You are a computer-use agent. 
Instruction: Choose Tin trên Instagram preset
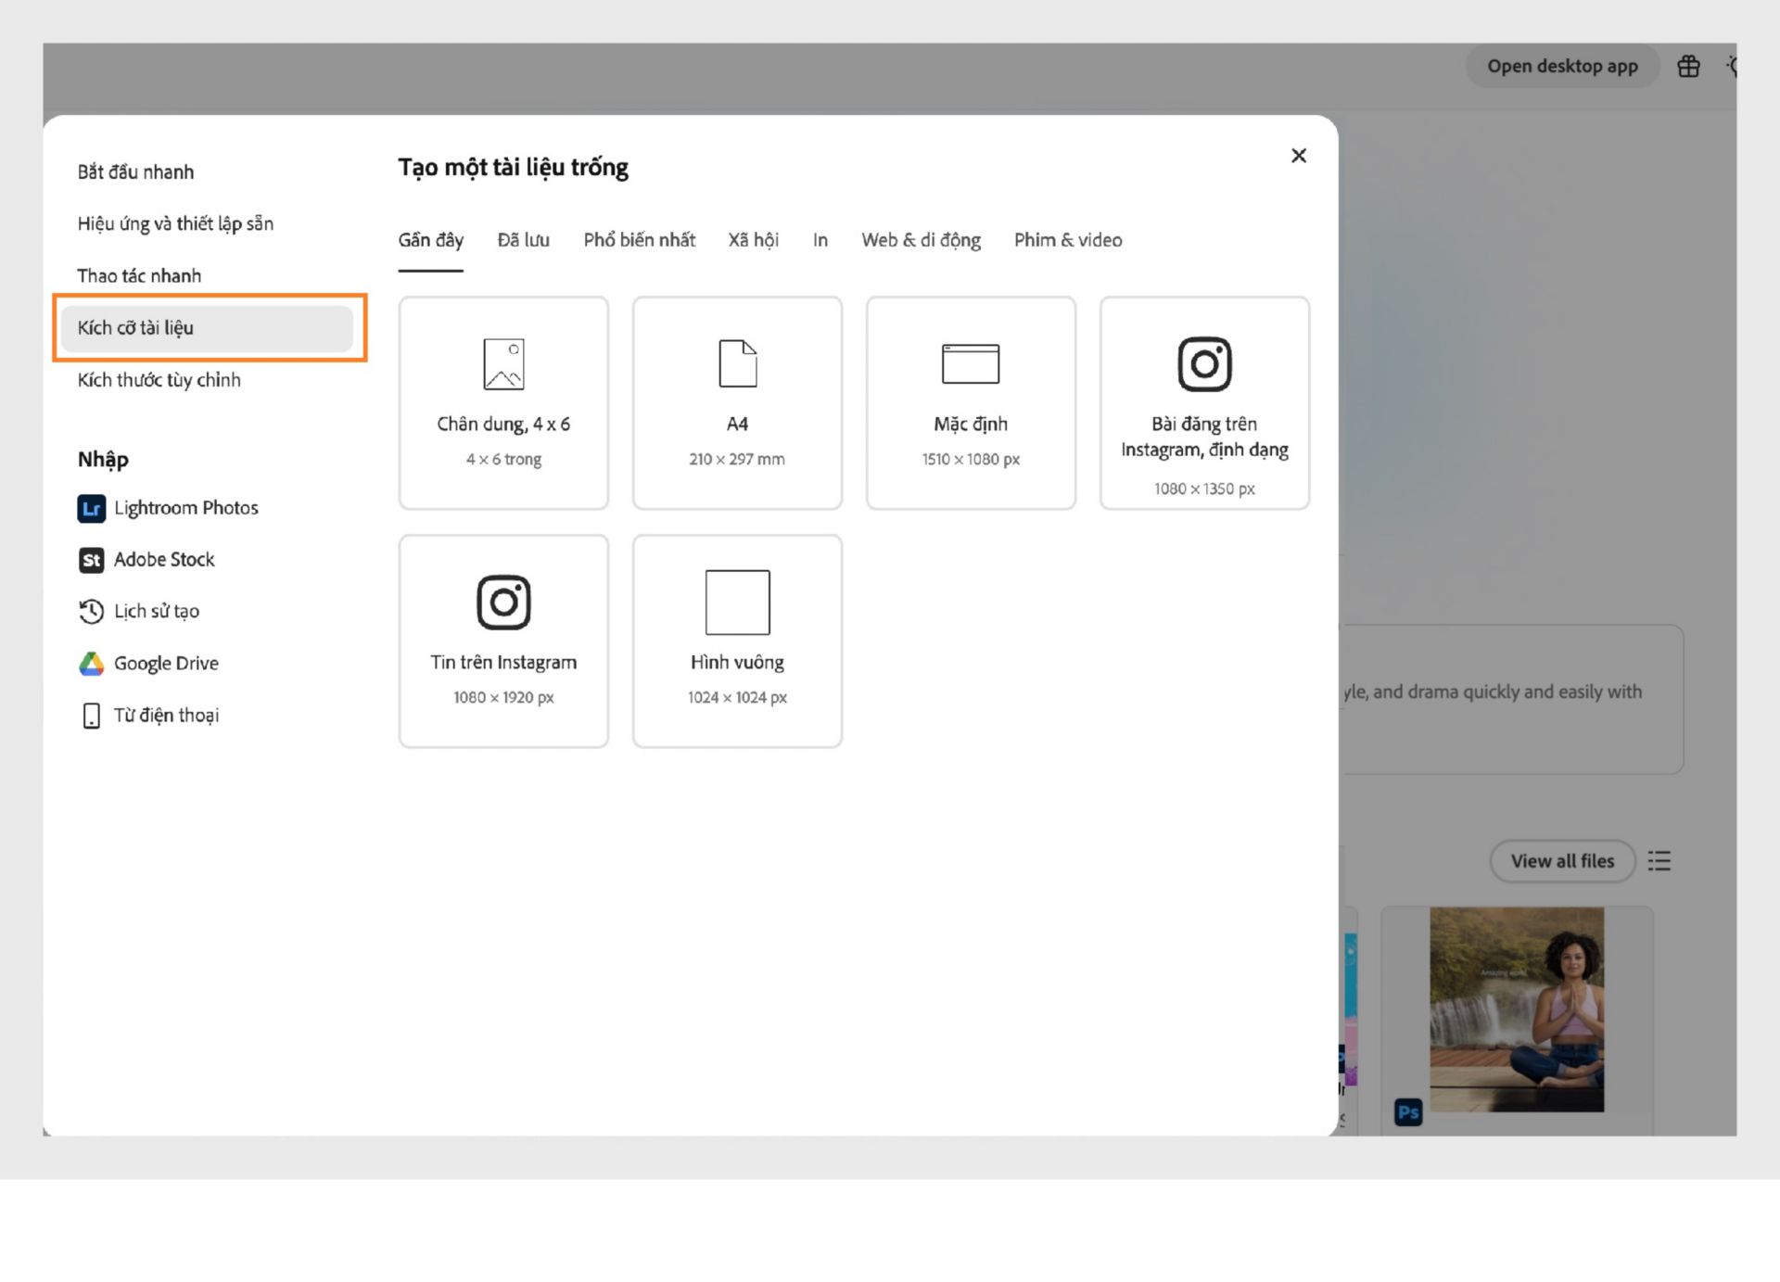(503, 641)
